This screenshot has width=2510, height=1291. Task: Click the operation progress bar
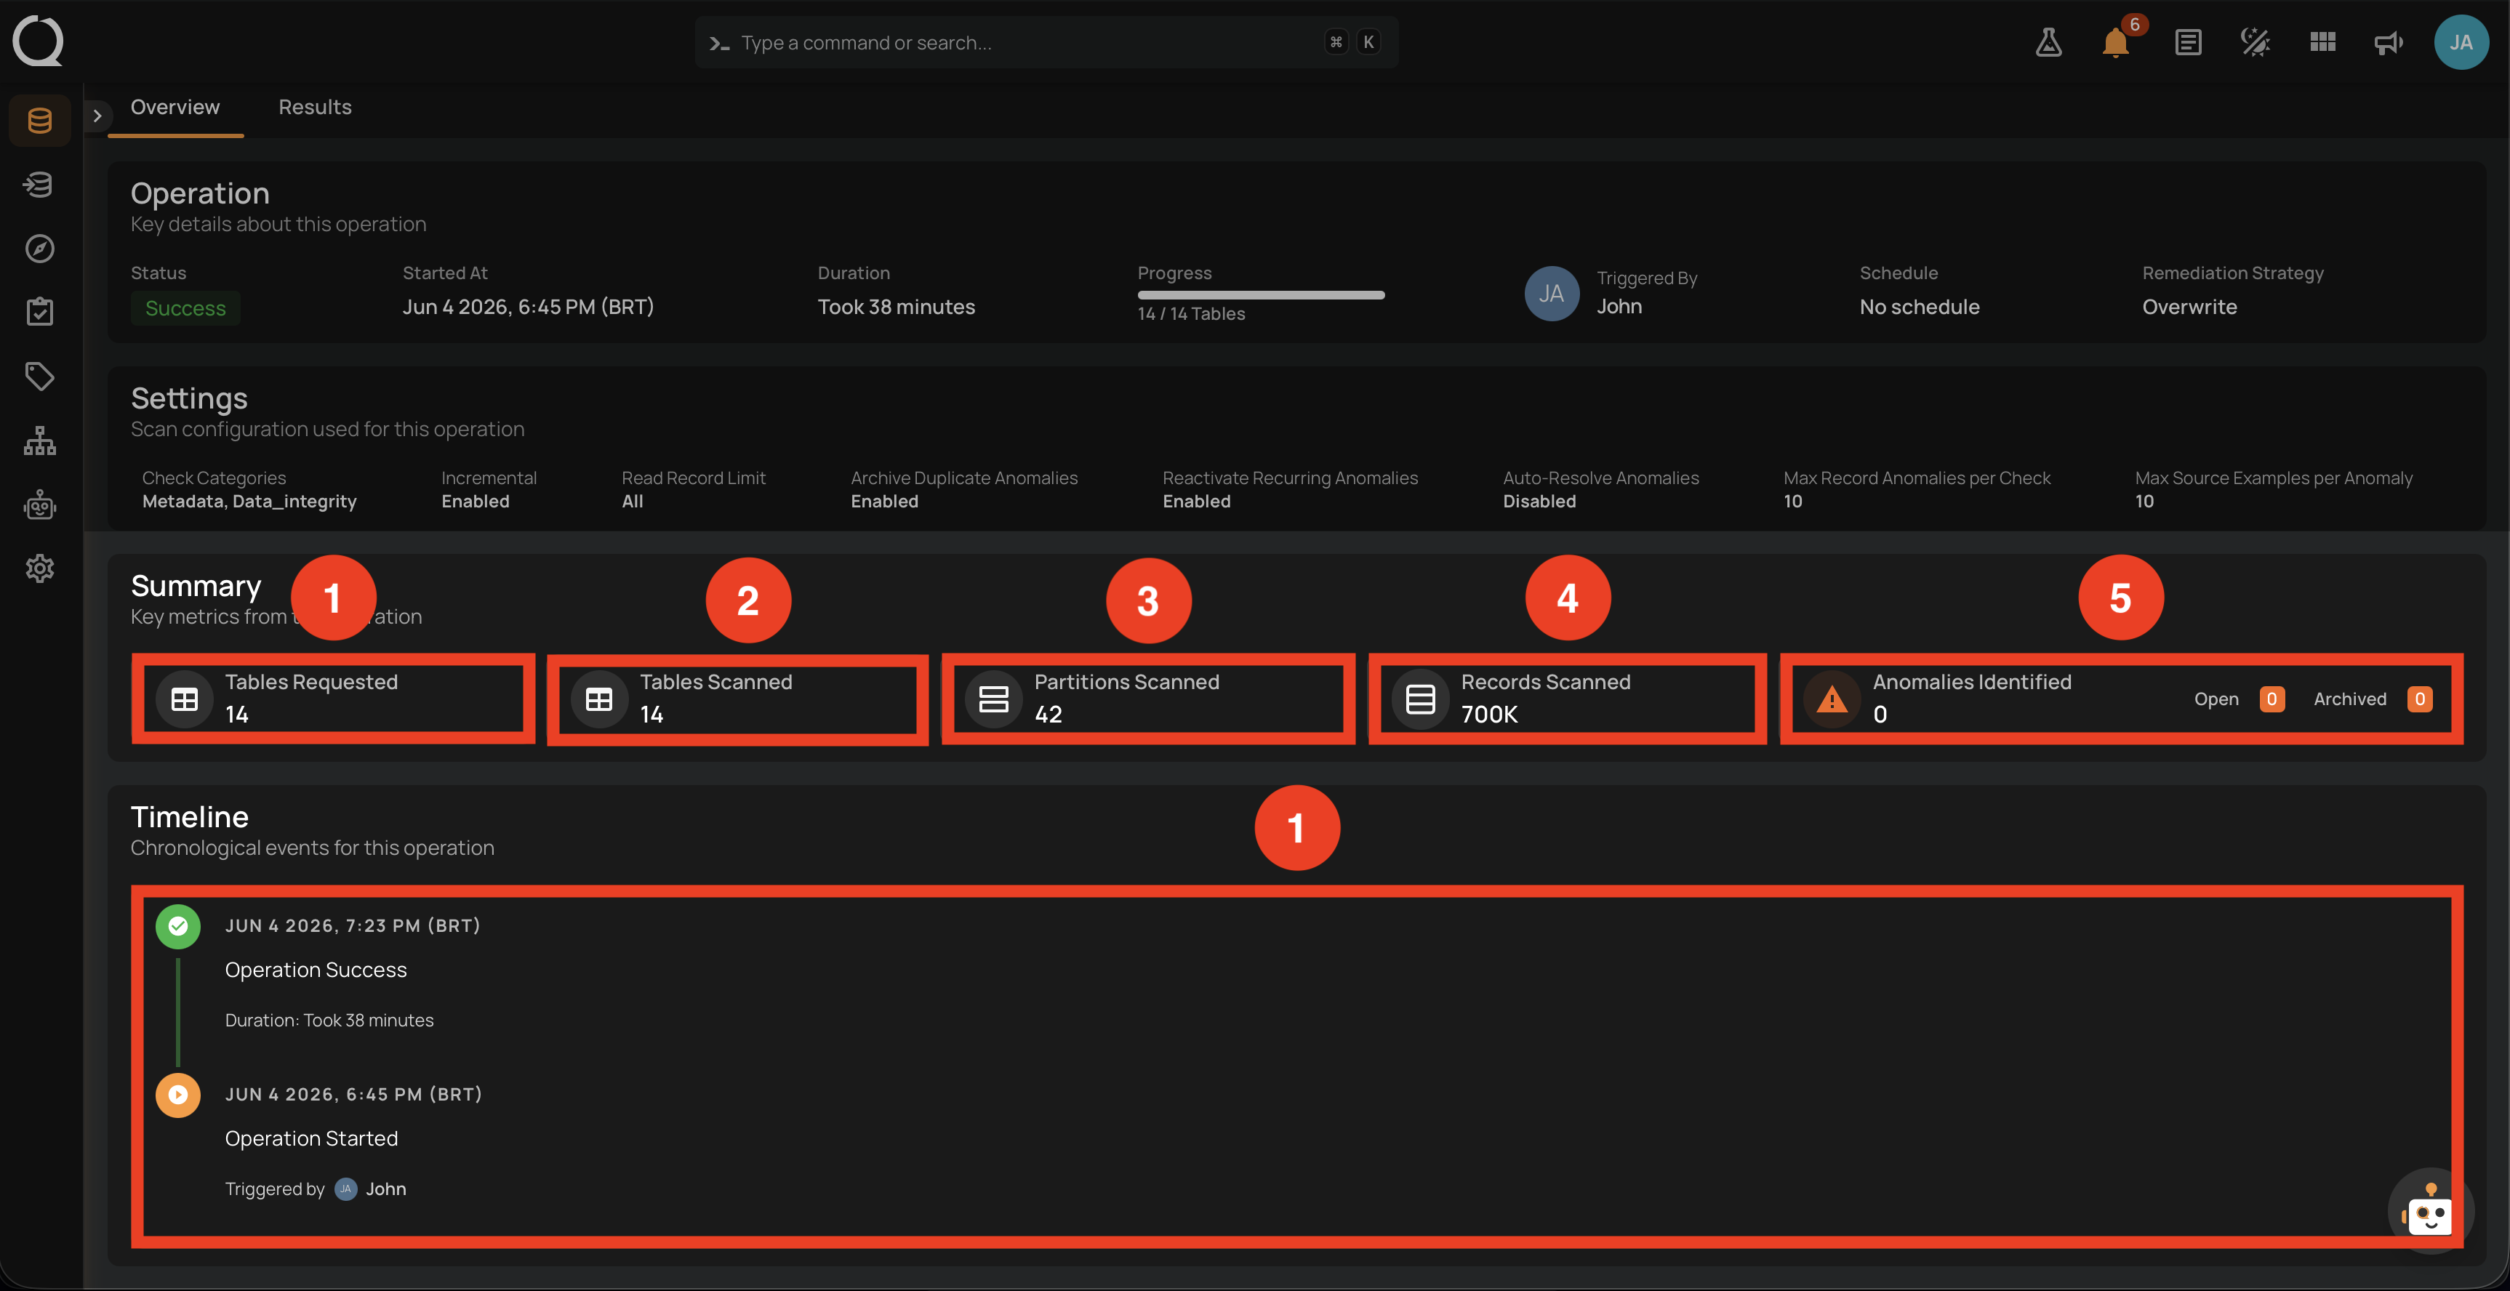pos(1261,294)
